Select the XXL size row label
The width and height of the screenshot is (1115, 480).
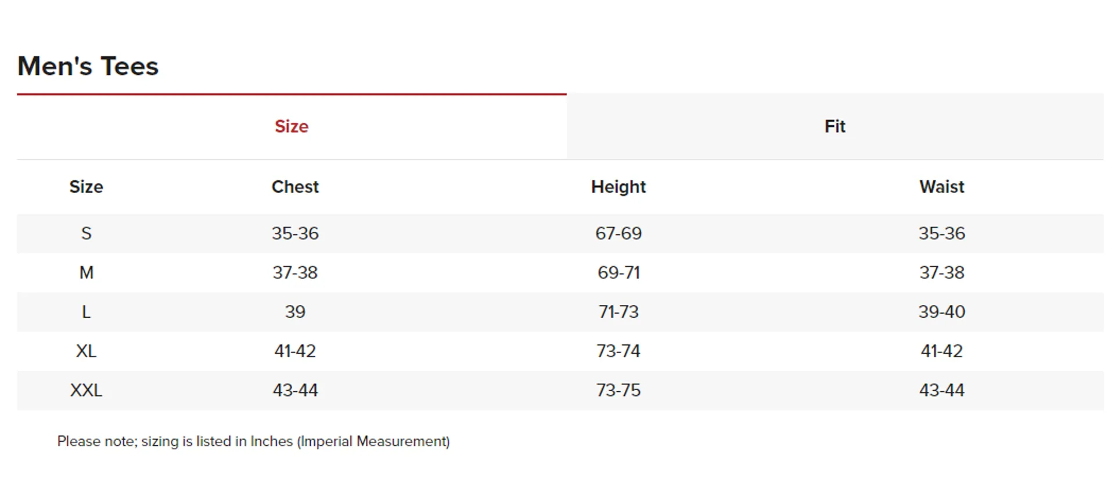coord(86,390)
